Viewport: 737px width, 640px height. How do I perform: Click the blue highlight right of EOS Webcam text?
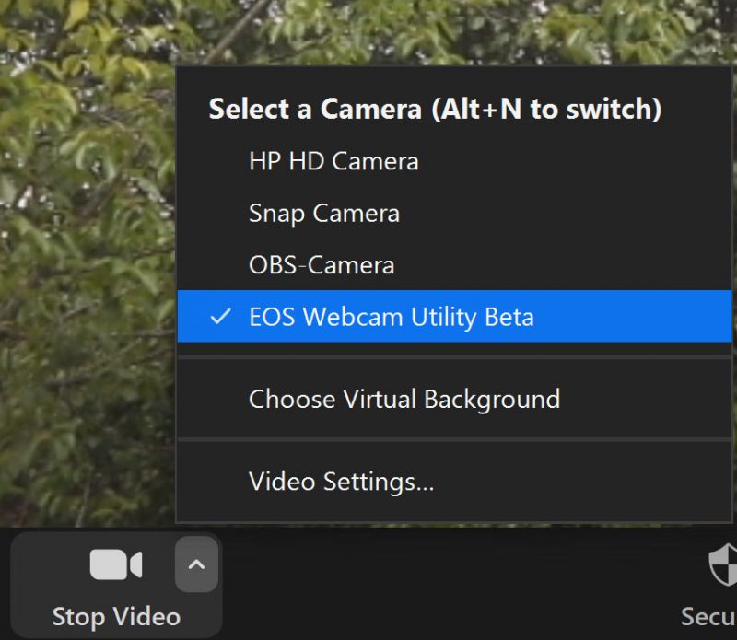[x=636, y=317]
